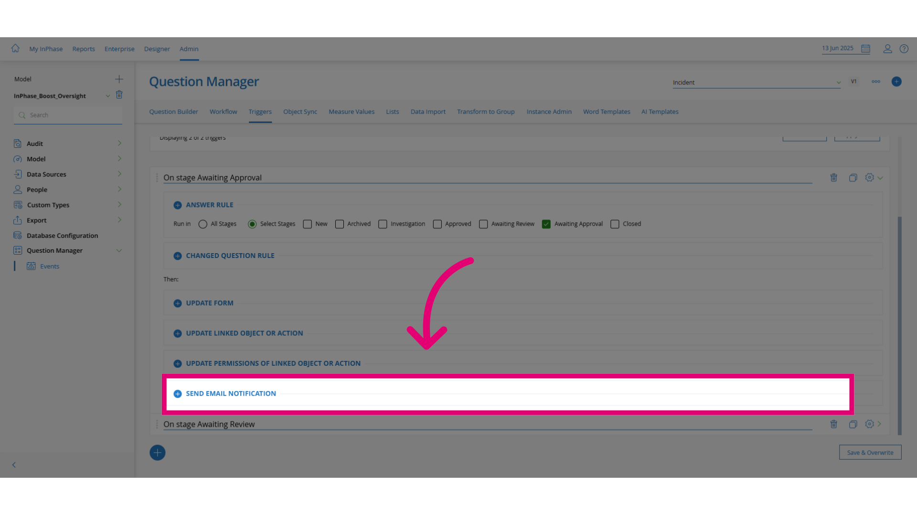Switch to the AI Templates tab

click(660, 112)
